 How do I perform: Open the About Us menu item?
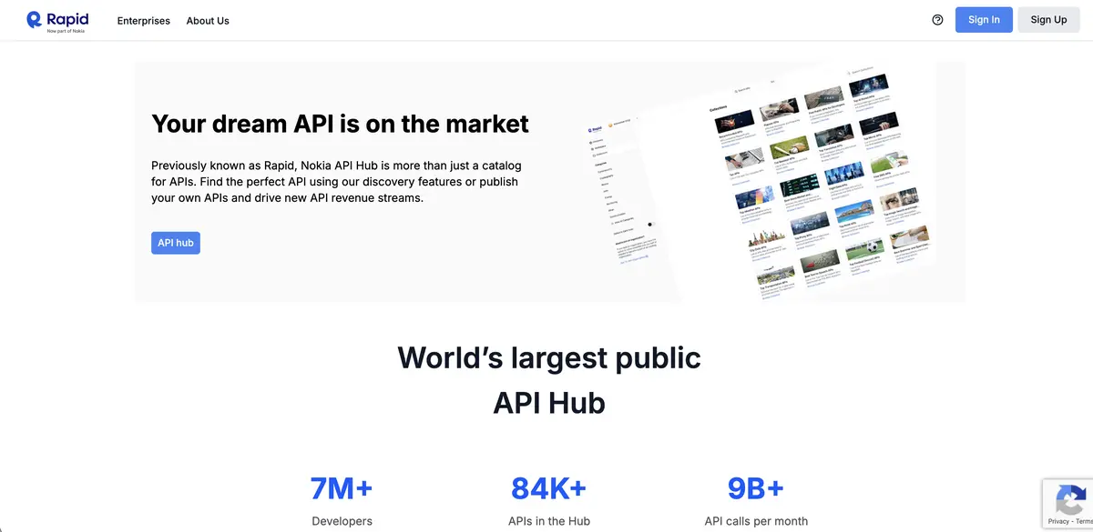(x=207, y=20)
